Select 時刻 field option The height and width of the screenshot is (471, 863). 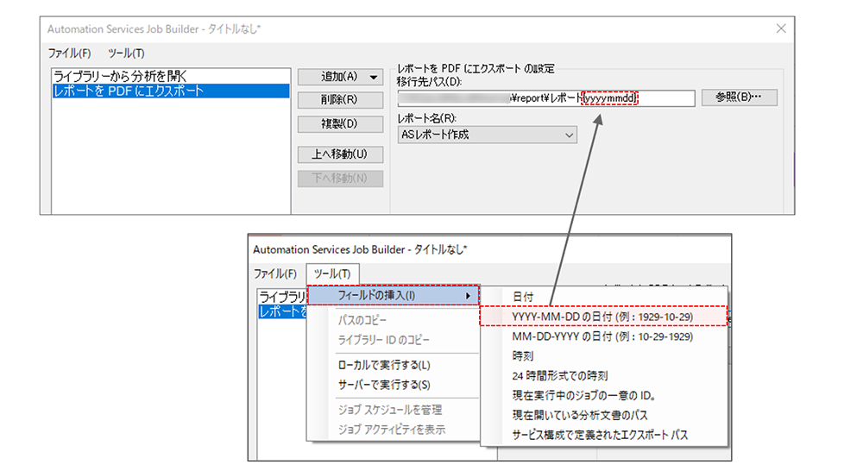coord(604,356)
